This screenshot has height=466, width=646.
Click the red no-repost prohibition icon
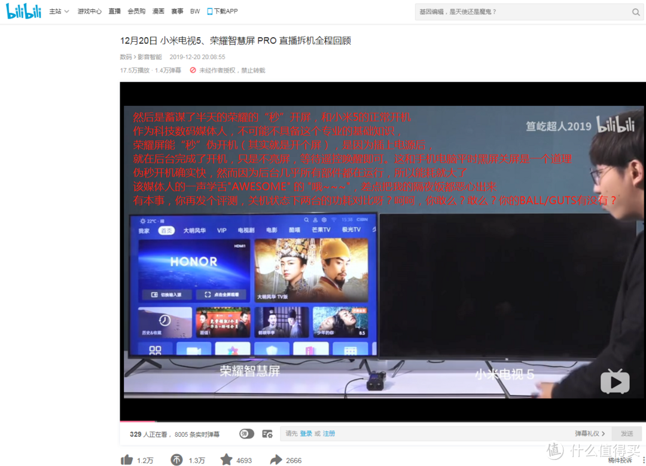click(x=193, y=70)
